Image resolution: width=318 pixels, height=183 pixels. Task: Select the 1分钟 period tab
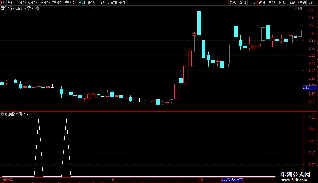[21, 3]
